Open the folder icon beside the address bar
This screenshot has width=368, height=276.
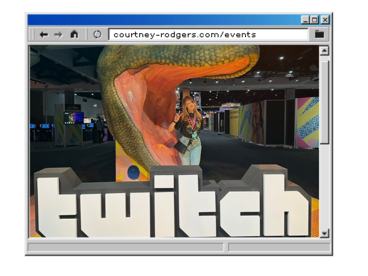coord(319,34)
